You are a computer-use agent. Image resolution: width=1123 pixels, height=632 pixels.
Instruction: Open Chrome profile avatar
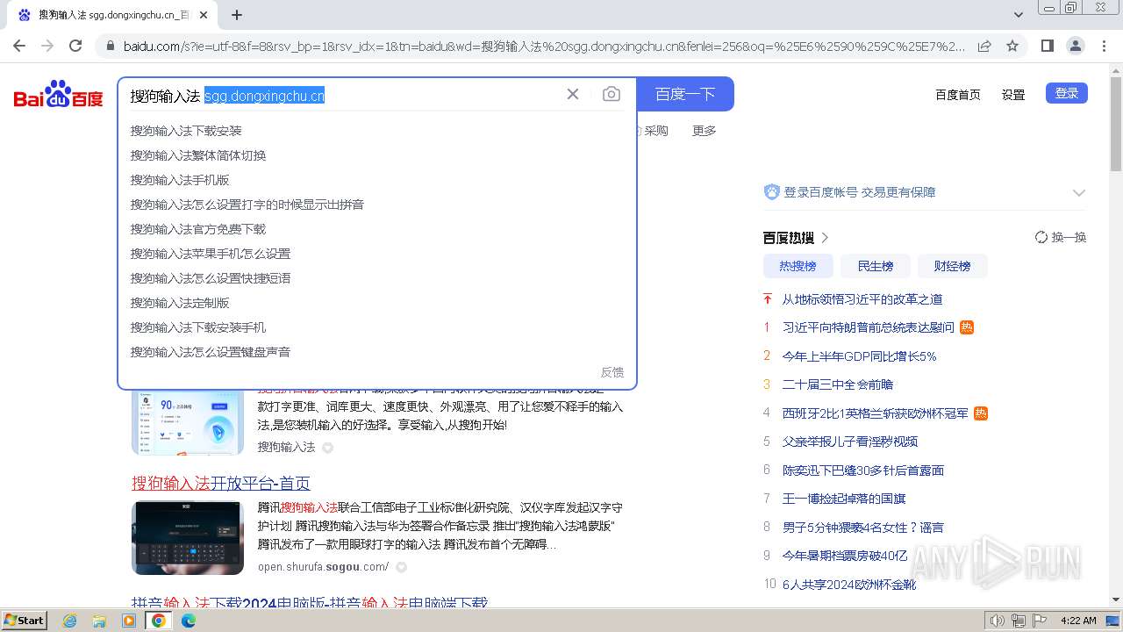click(x=1076, y=46)
